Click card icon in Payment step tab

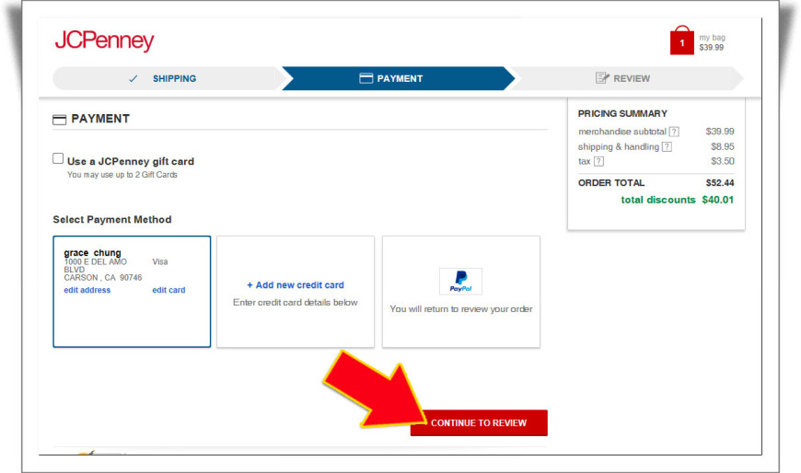[366, 78]
